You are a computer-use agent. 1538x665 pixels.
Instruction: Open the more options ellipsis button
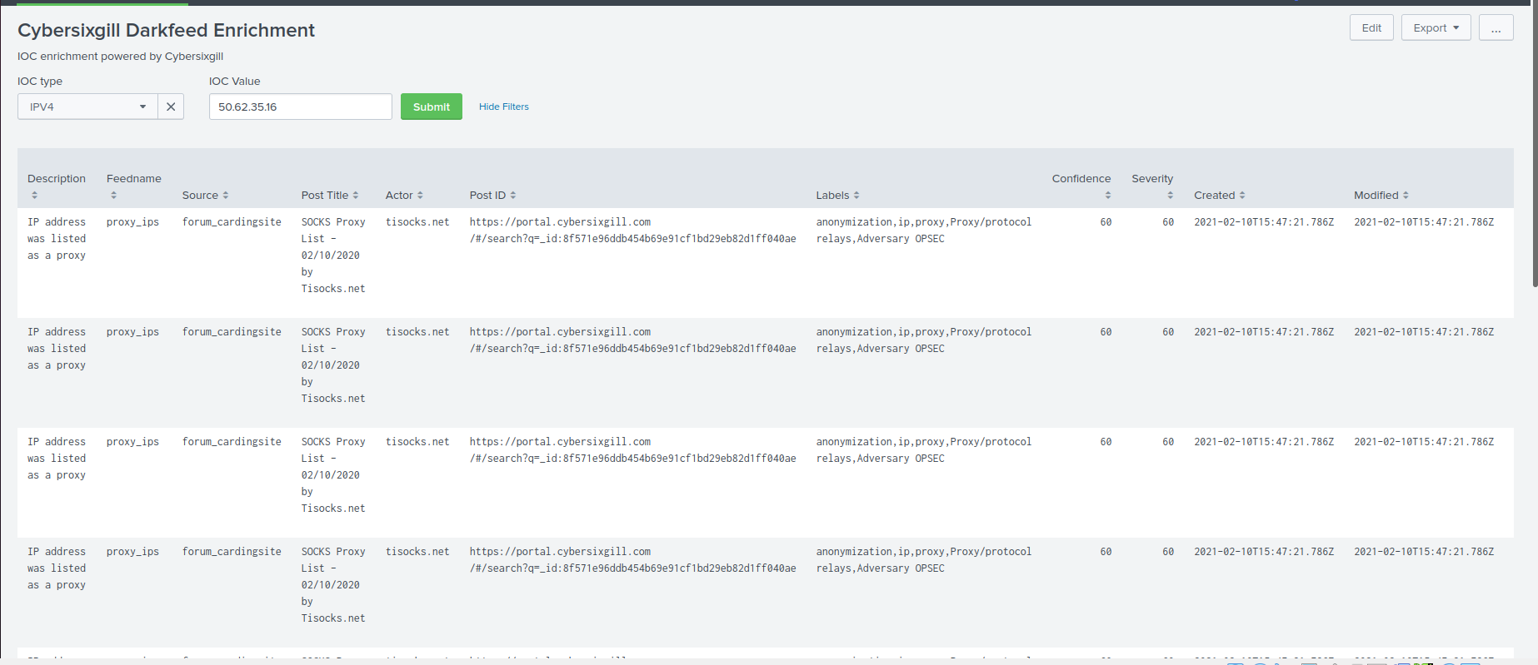coord(1496,27)
